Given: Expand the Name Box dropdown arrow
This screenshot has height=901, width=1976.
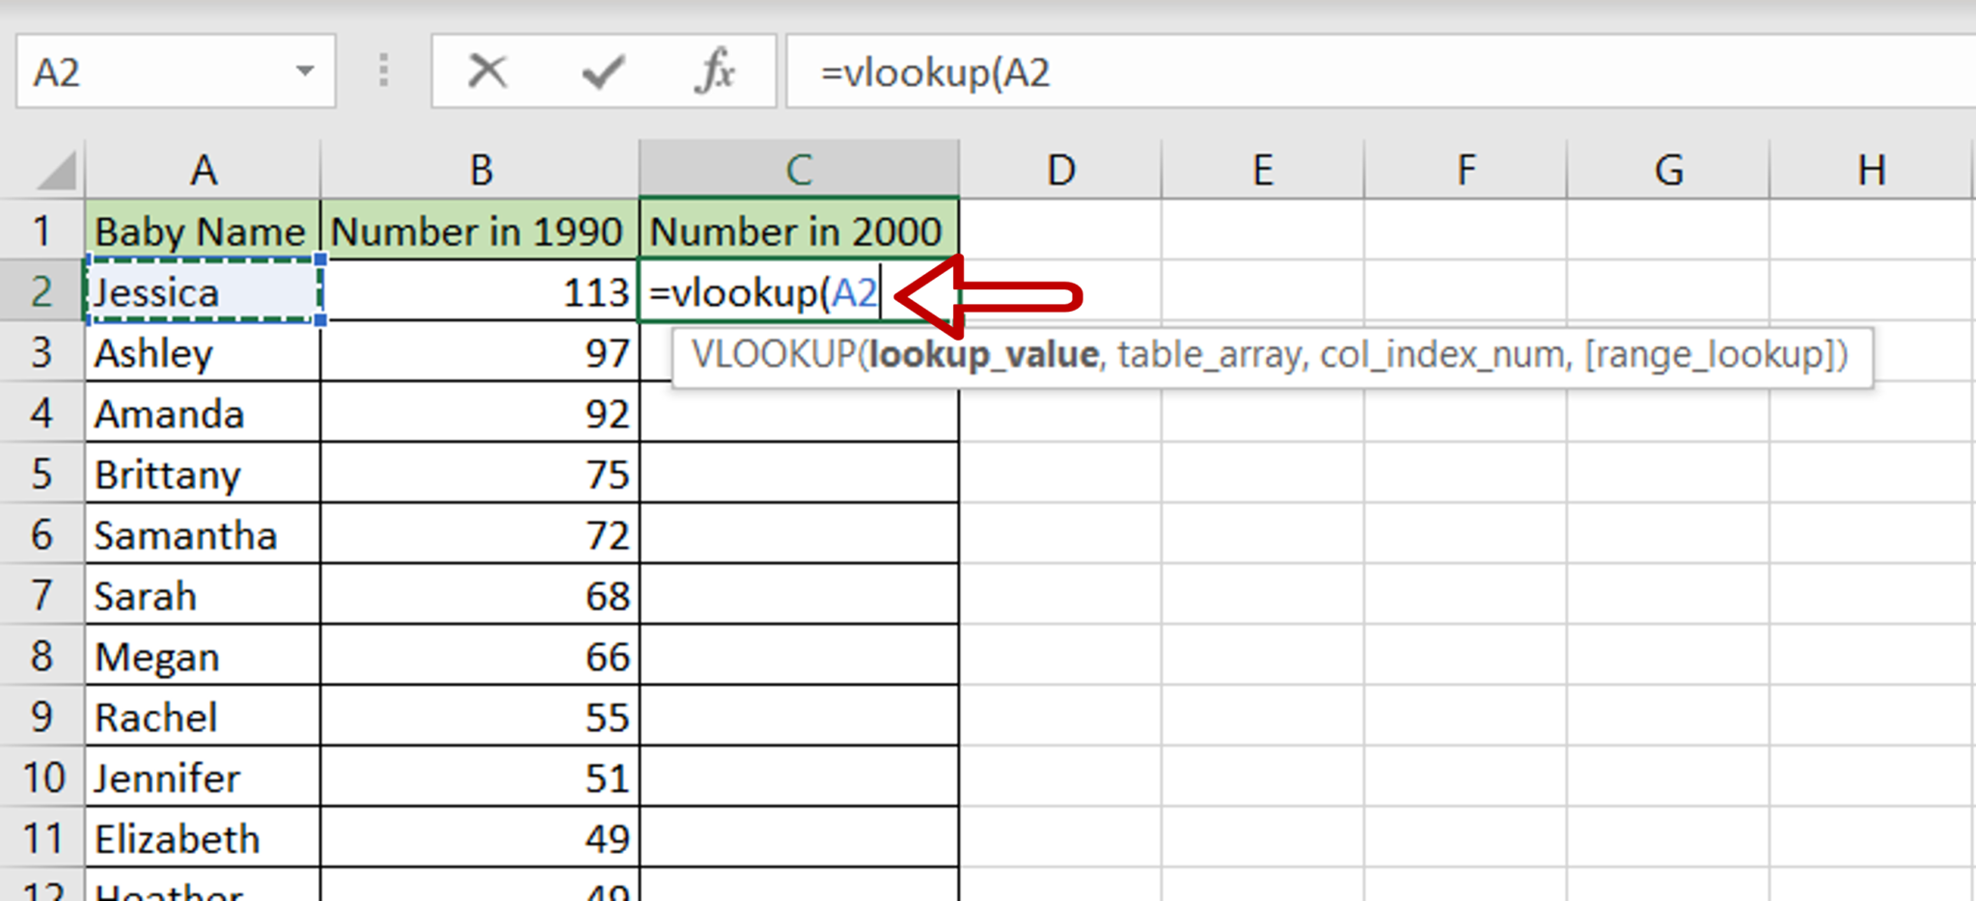Looking at the screenshot, I should [x=305, y=70].
